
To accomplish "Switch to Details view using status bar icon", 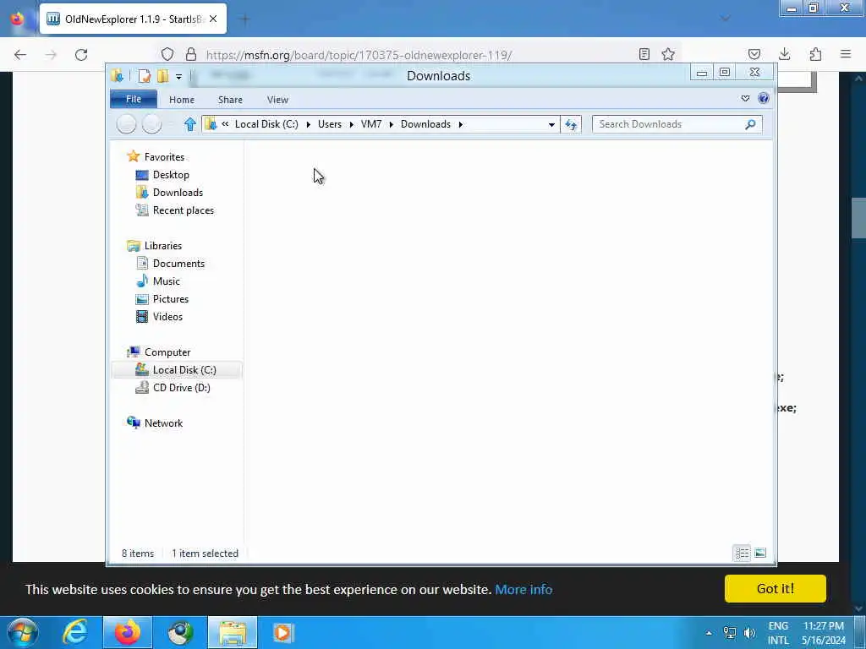I will tap(743, 553).
